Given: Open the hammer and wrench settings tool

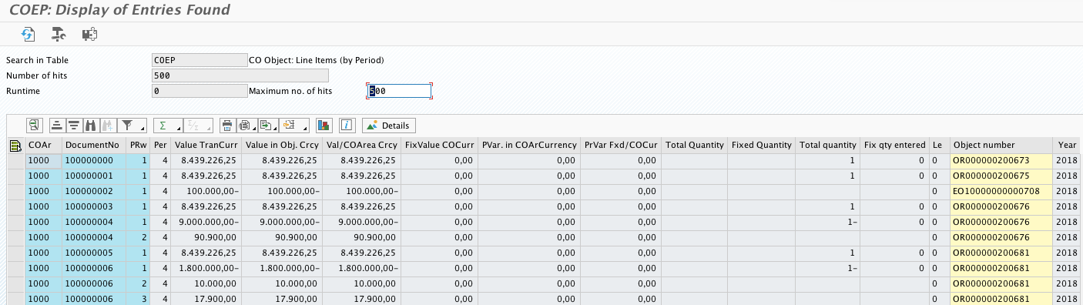Looking at the screenshot, I should [59, 34].
